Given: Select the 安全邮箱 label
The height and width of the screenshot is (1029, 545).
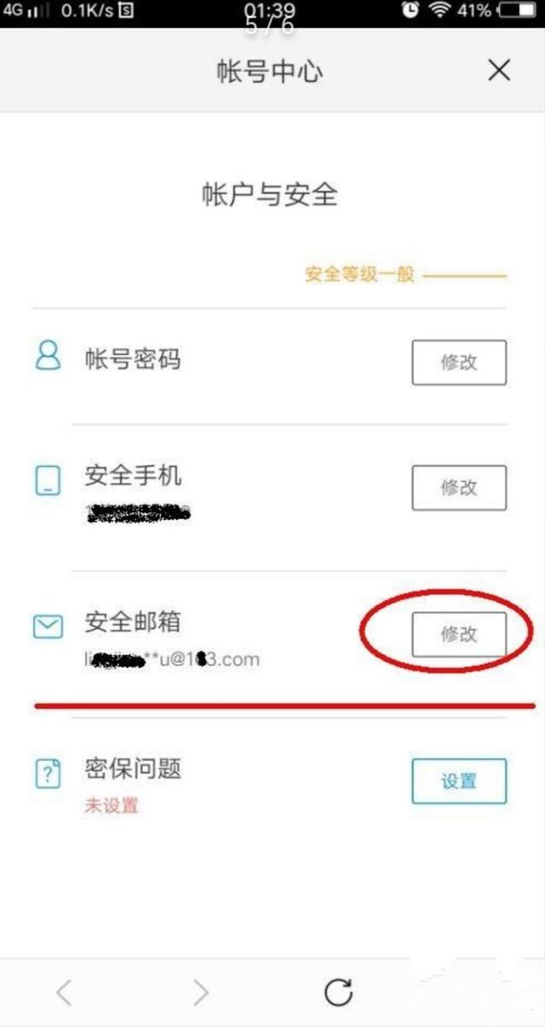Looking at the screenshot, I should (133, 621).
